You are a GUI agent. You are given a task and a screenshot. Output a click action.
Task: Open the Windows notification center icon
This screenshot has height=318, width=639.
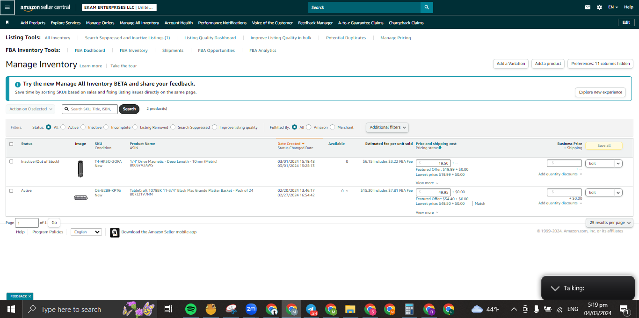tap(624, 309)
